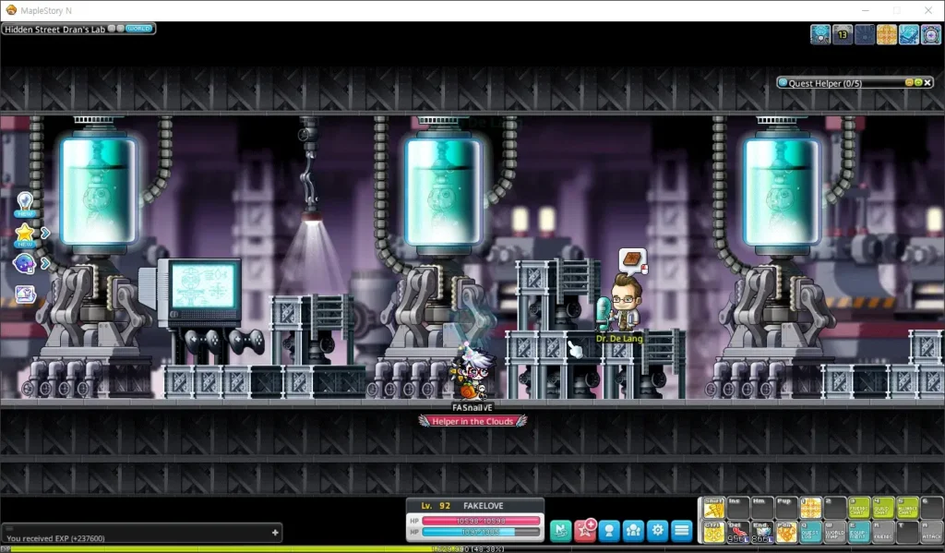This screenshot has width=945, height=553.
Task: Open the red star event button with plus badge
Action: [x=585, y=531]
